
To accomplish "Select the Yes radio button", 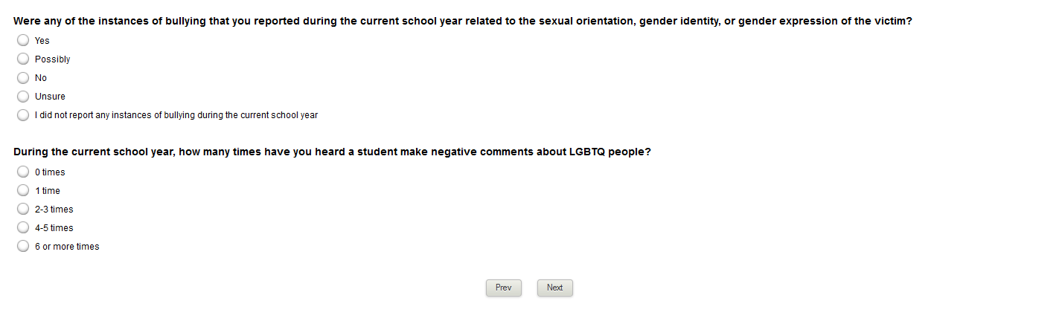I will coord(23,41).
